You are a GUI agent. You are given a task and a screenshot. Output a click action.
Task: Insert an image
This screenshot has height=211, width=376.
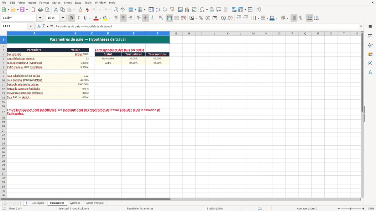tap(180, 9)
